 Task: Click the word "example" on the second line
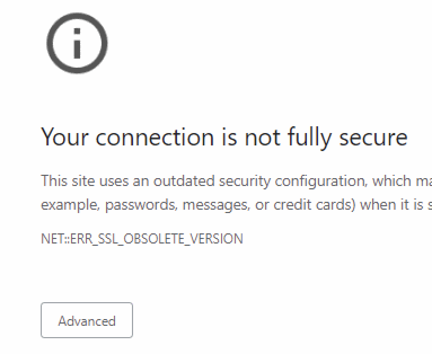click(x=70, y=205)
